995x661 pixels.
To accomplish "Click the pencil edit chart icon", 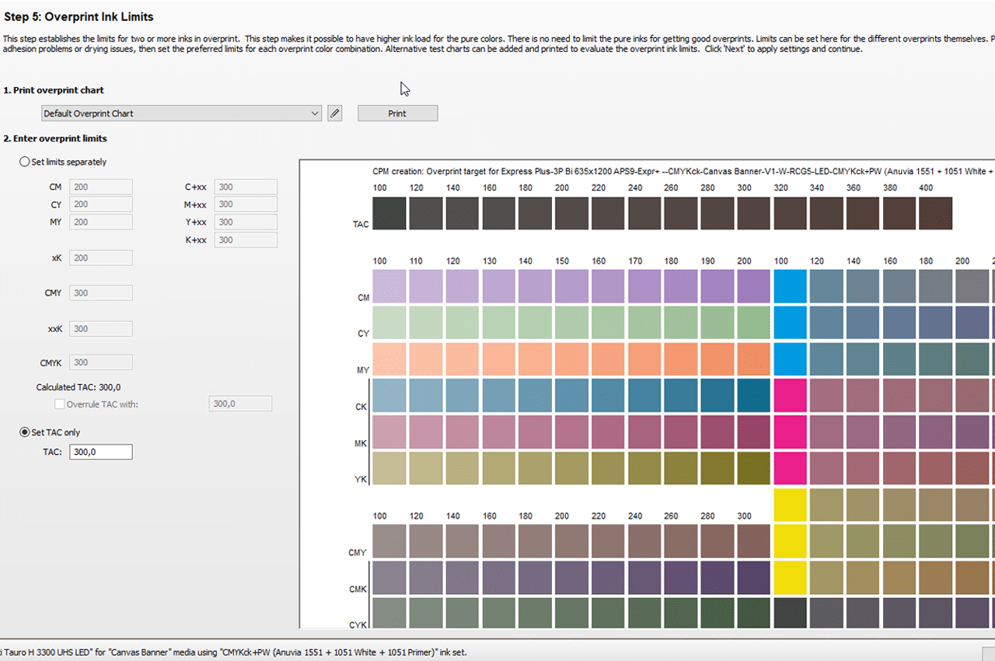I will [335, 114].
